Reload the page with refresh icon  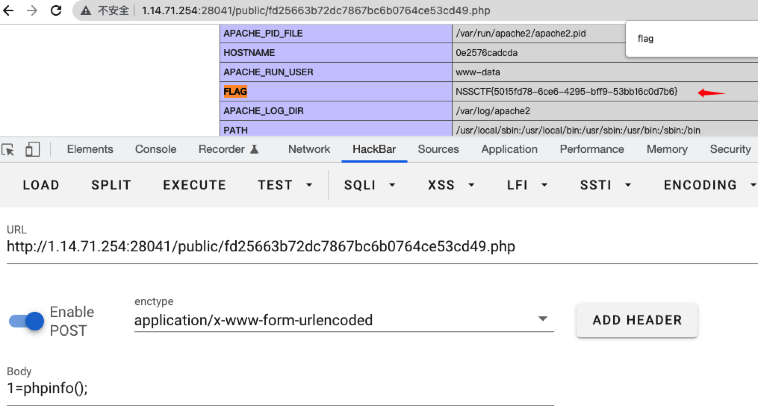56,10
